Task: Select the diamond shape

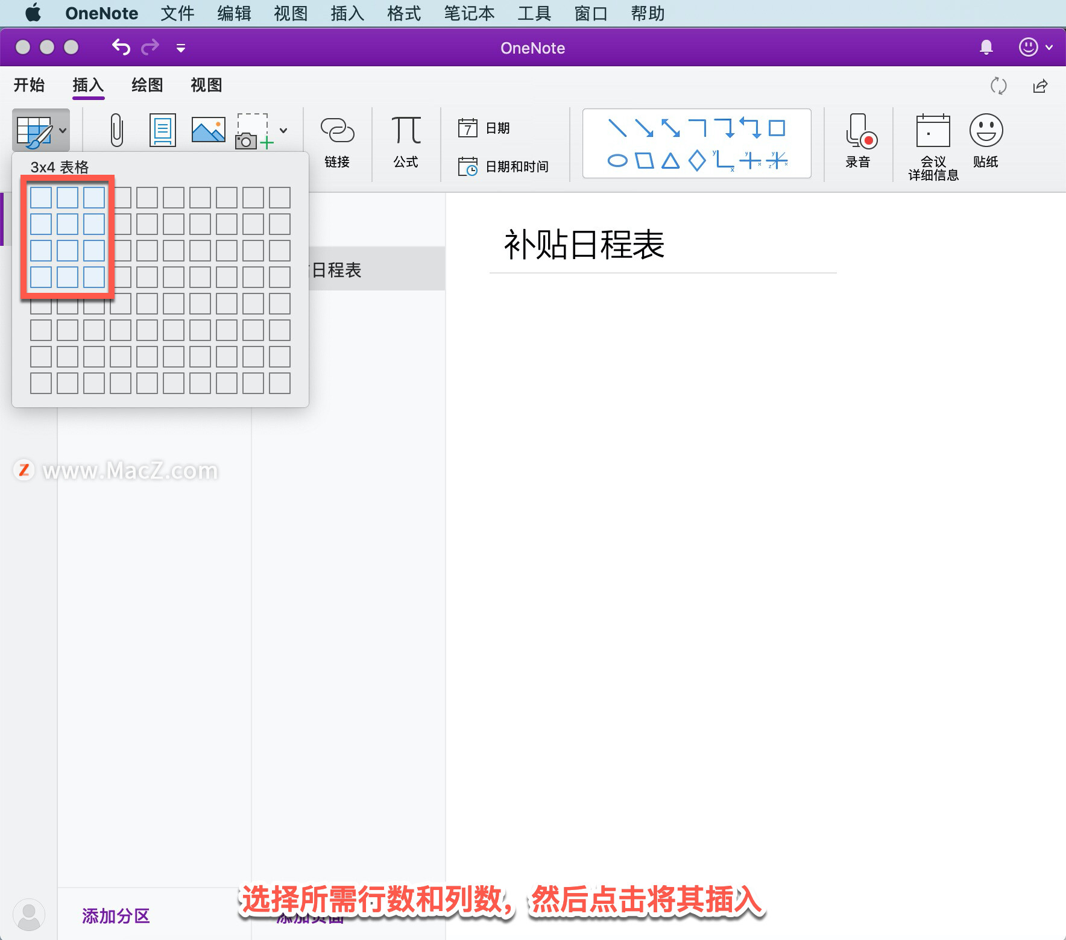Action: [697, 160]
